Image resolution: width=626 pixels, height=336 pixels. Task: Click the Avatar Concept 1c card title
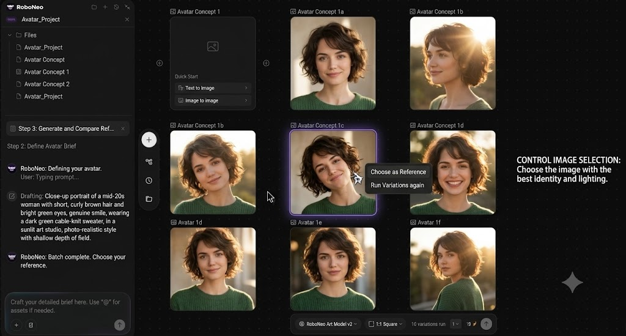click(320, 125)
